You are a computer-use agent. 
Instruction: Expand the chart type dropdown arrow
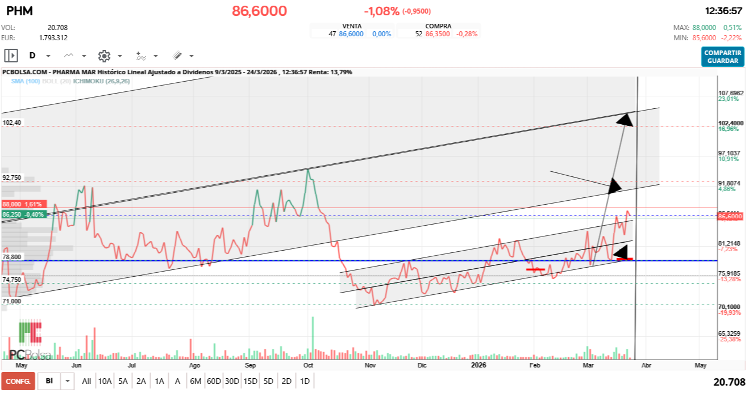pyautogui.click(x=84, y=56)
